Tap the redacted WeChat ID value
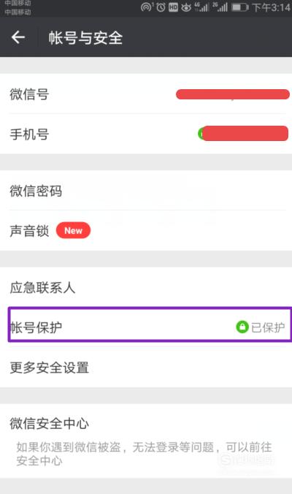The height and width of the screenshot is (494, 292). tap(233, 94)
